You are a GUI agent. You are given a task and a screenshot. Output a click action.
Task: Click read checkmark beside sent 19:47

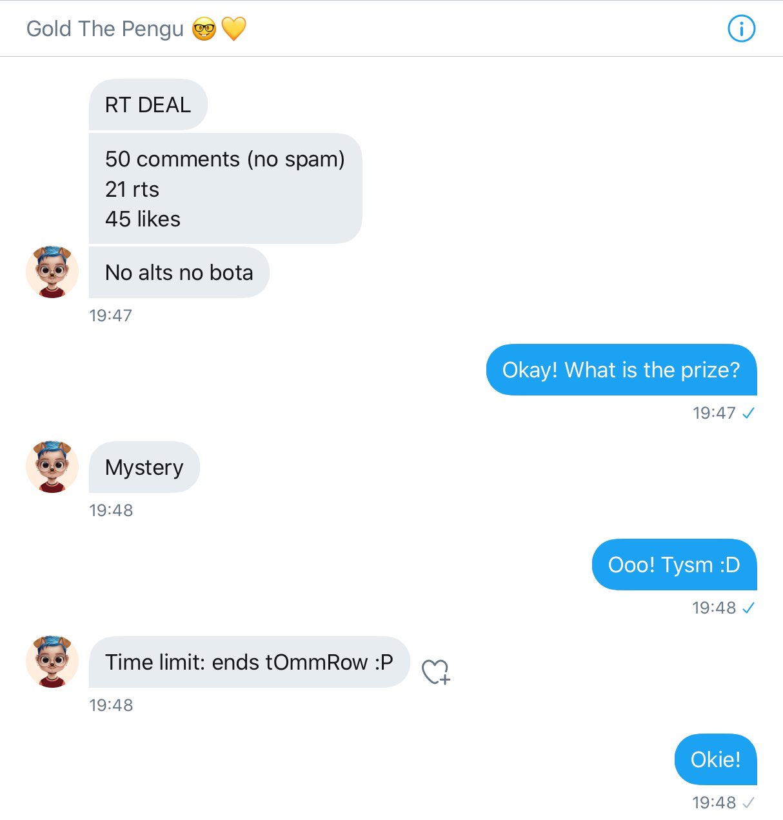pyautogui.click(x=748, y=413)
